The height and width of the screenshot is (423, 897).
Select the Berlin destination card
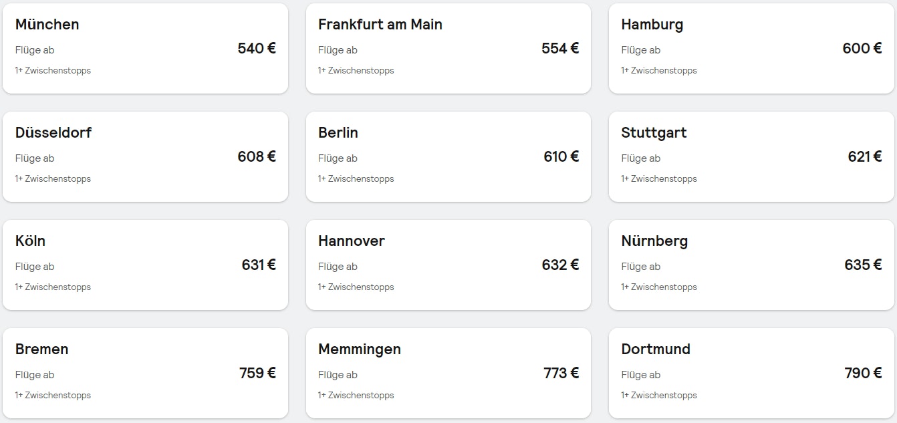448,155
